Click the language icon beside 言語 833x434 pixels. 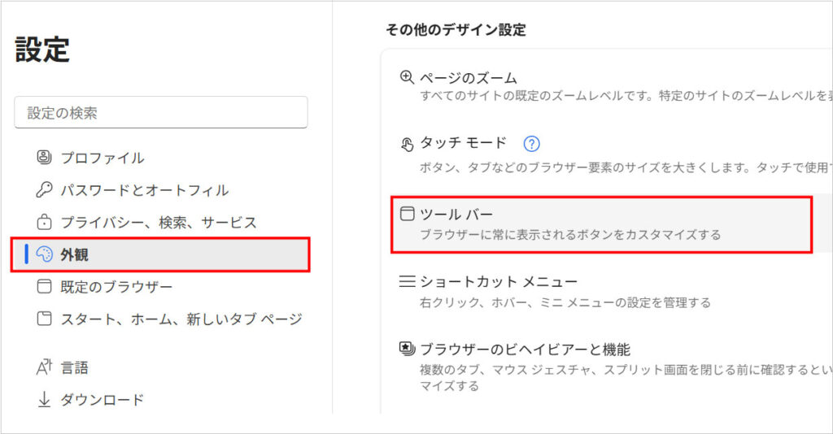(45, 367)
